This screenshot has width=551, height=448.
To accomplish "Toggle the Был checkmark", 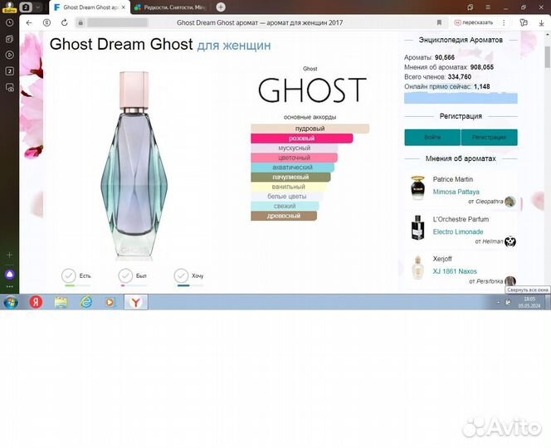I will [125, 275].
